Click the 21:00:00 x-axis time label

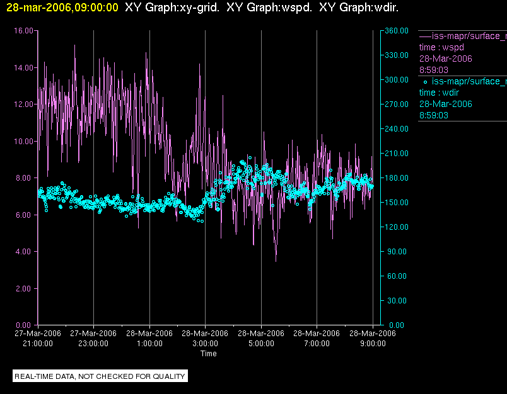tap(38, 344)
